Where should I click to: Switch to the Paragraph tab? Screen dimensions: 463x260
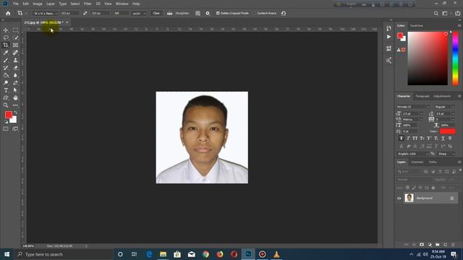[x=422, y=96]
